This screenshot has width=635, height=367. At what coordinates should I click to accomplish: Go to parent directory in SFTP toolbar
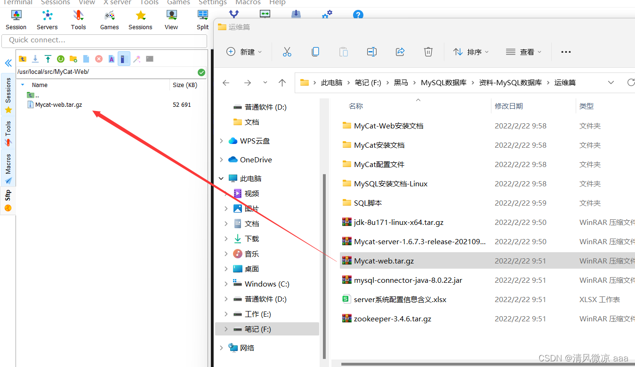click(x=23, y=59)
